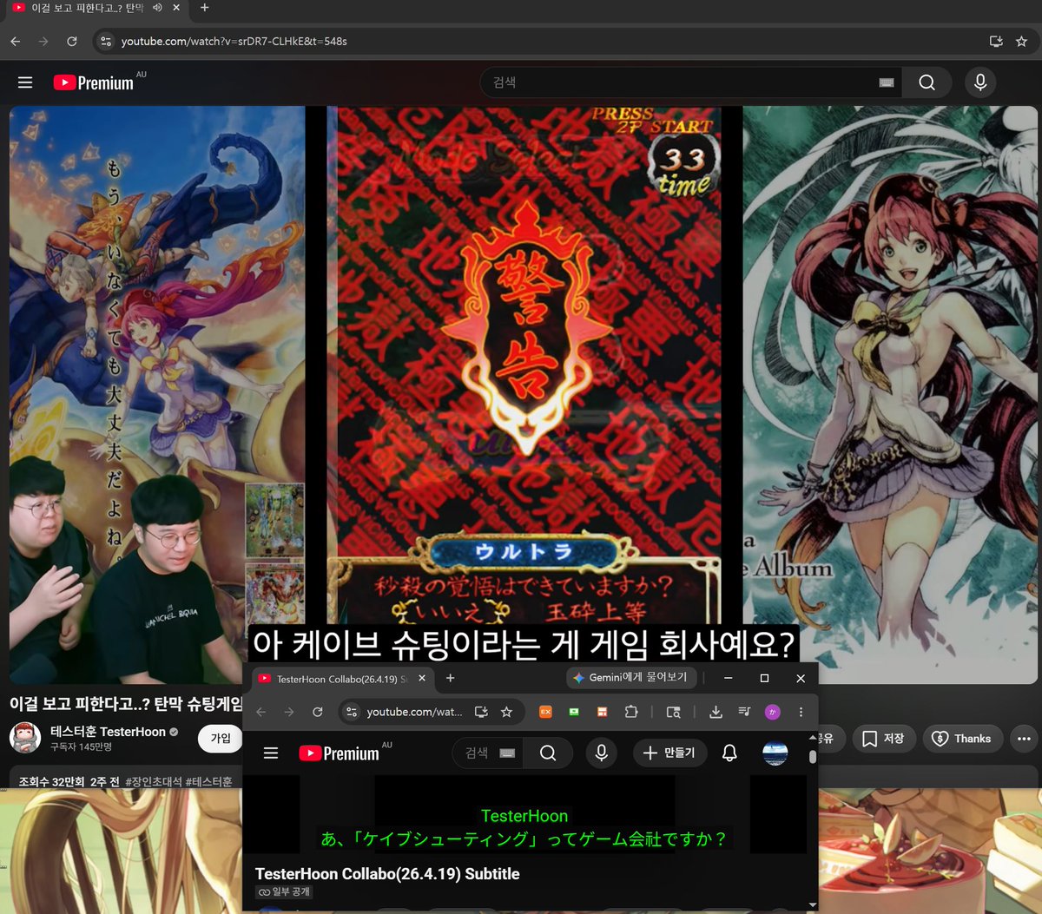Open the orange EX extension icon
Image resolution: width=1042 pixels, height=914 pixels.
click(545, 712)
